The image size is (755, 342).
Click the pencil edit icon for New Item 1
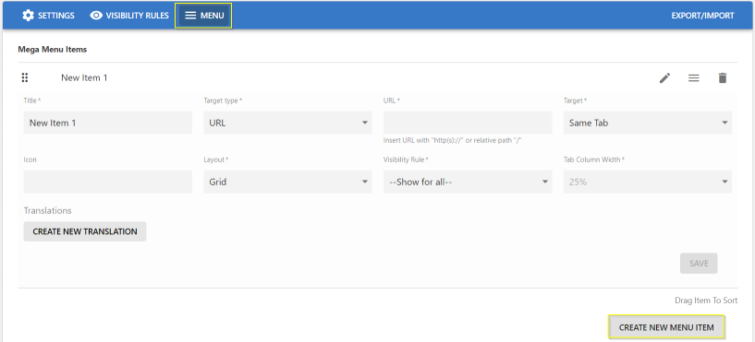665,77
